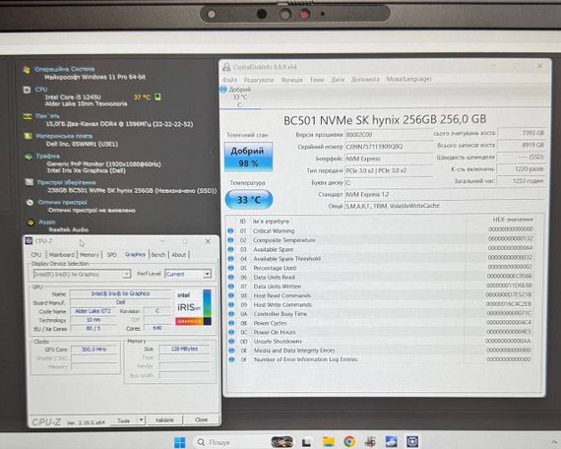This screenshot has height=449, width=561.
Task: Switch to the CPU tab in CPU-Z
Action: tap(36, 255)
